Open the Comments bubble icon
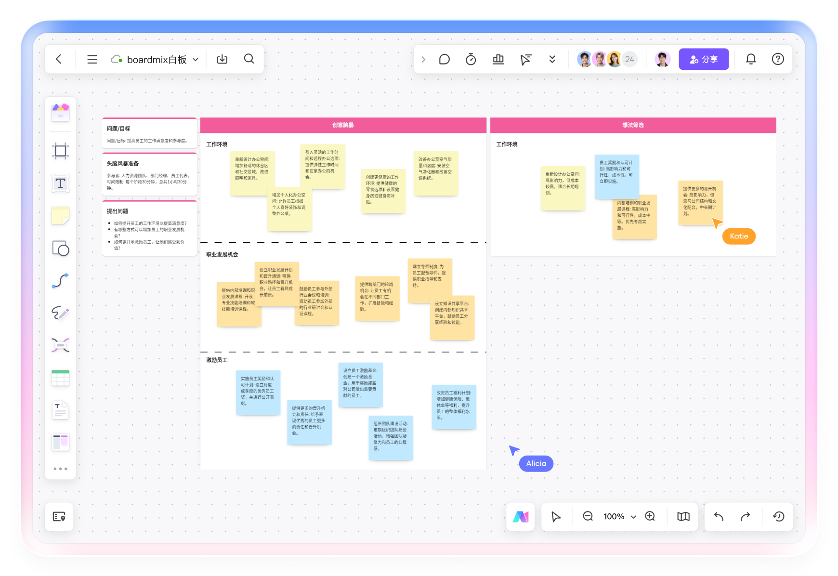The width and height of the screenshot is (838, 576). (444, 59)
